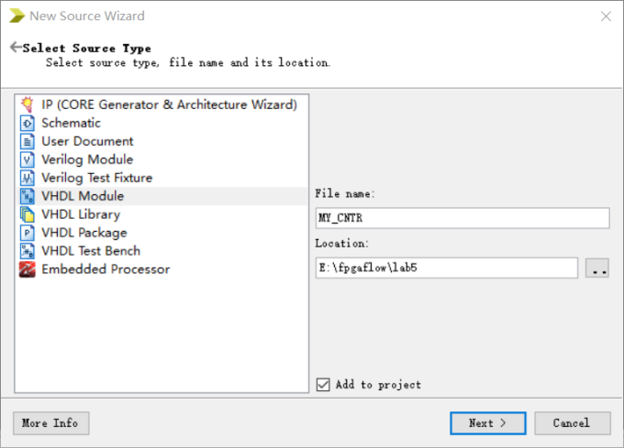Select the Schematic source type icon
This screenshot has width=624, height=448.
click(27, 123)
